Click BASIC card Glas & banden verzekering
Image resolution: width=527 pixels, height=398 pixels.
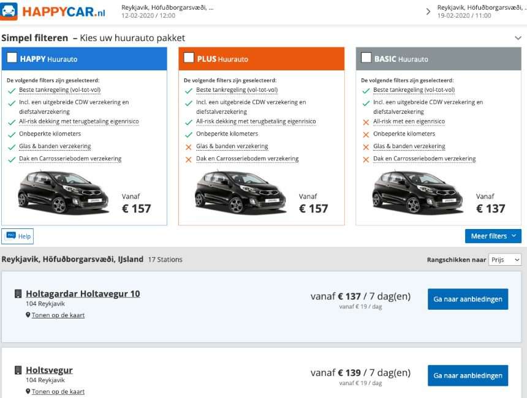pyautogui.click(x=409, y=146)
